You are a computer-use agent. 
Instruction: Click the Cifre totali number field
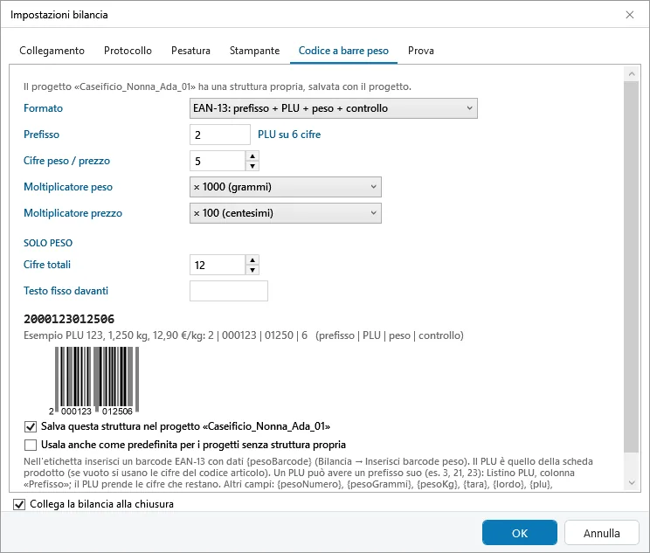point(218,265)
